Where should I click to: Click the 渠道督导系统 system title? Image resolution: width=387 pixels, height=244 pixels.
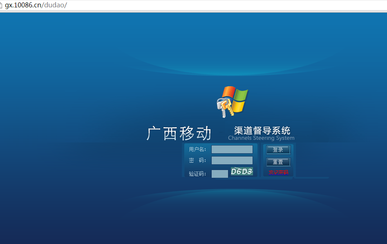click(x=262, y=130)
